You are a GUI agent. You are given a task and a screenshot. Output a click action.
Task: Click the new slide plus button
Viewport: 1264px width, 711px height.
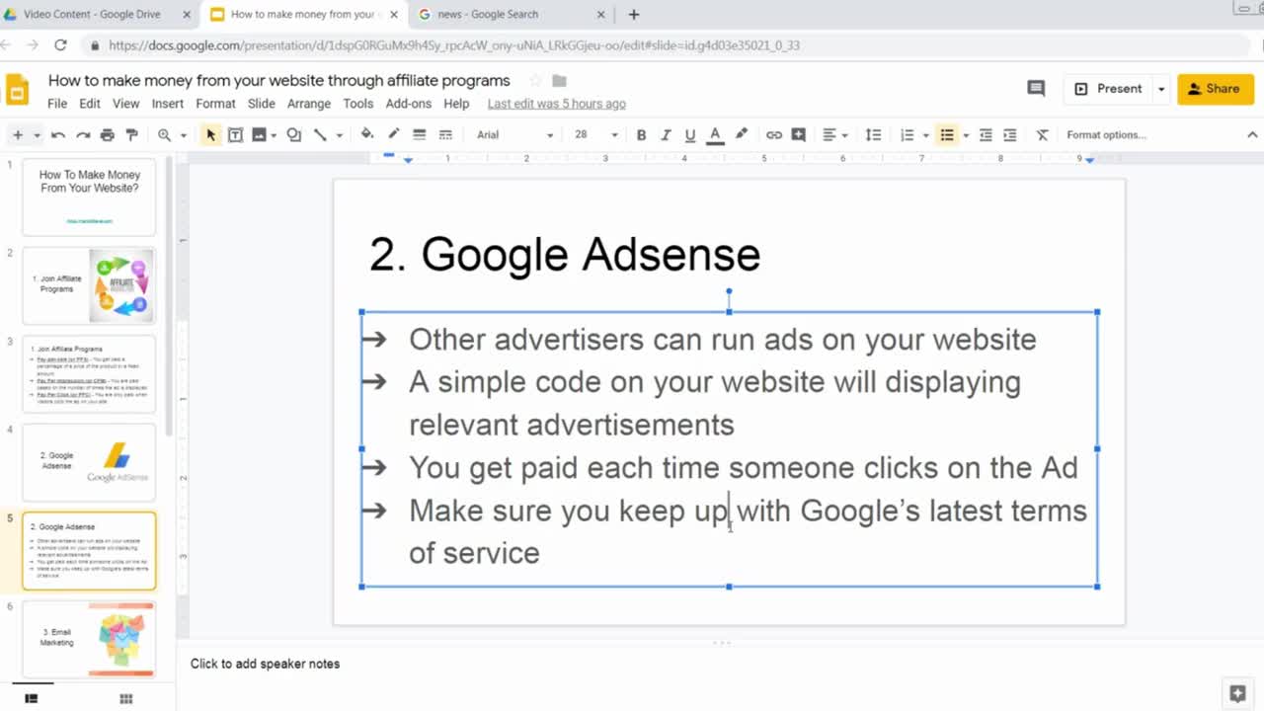(18, 135)
